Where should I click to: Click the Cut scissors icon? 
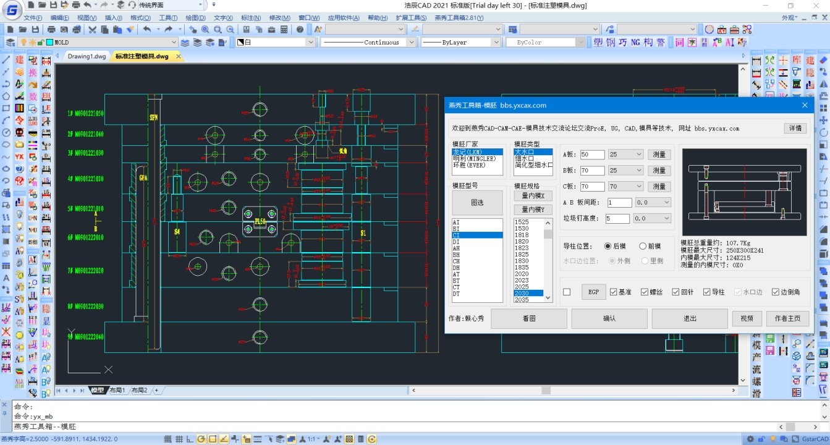click(x=92, y=29)
